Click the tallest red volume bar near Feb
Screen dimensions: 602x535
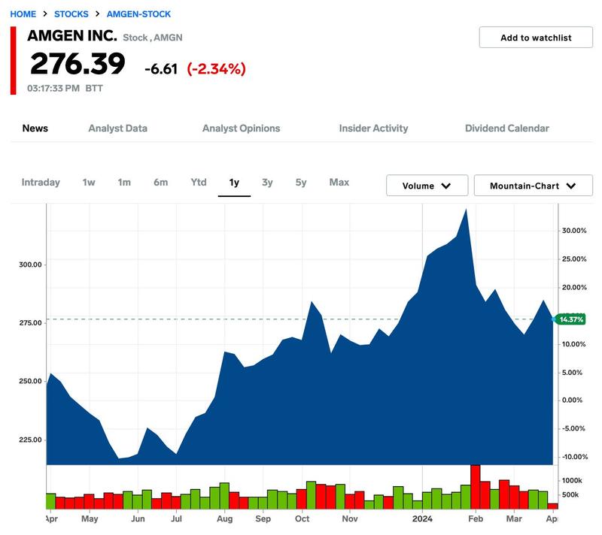coord(476,487)
